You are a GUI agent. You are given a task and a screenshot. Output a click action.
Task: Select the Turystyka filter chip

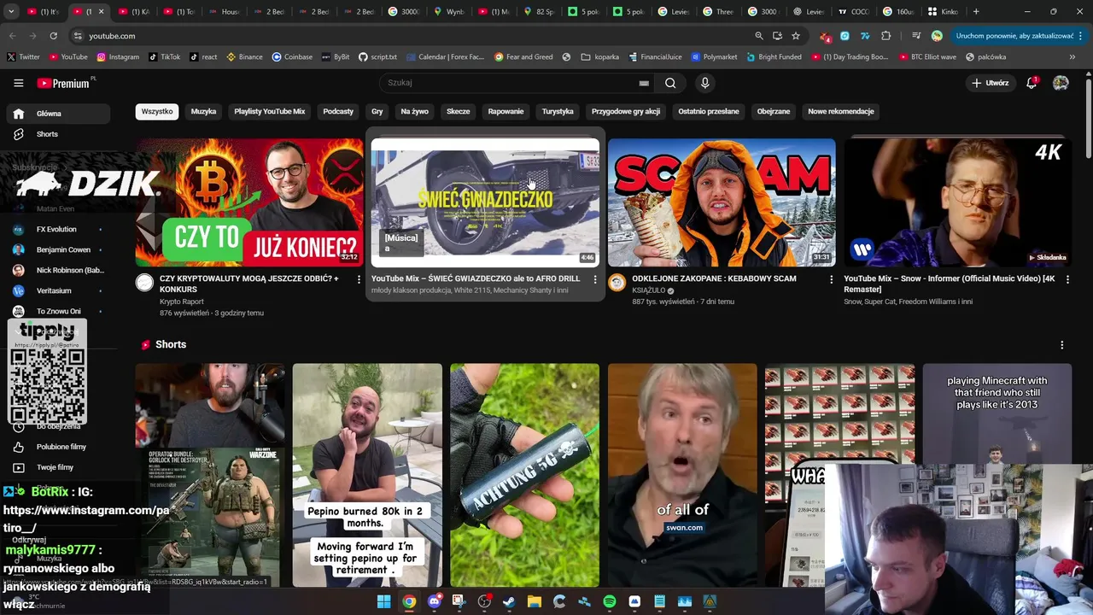coord(558,111)
